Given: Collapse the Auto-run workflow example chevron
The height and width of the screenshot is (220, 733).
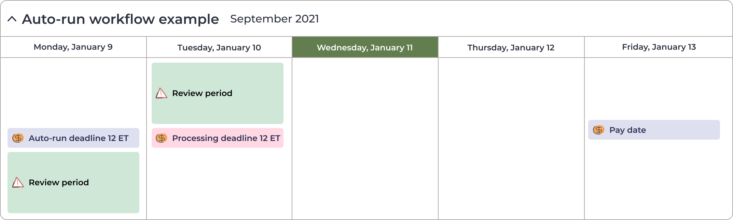Looking at the screenshot, I should (12, 19).
